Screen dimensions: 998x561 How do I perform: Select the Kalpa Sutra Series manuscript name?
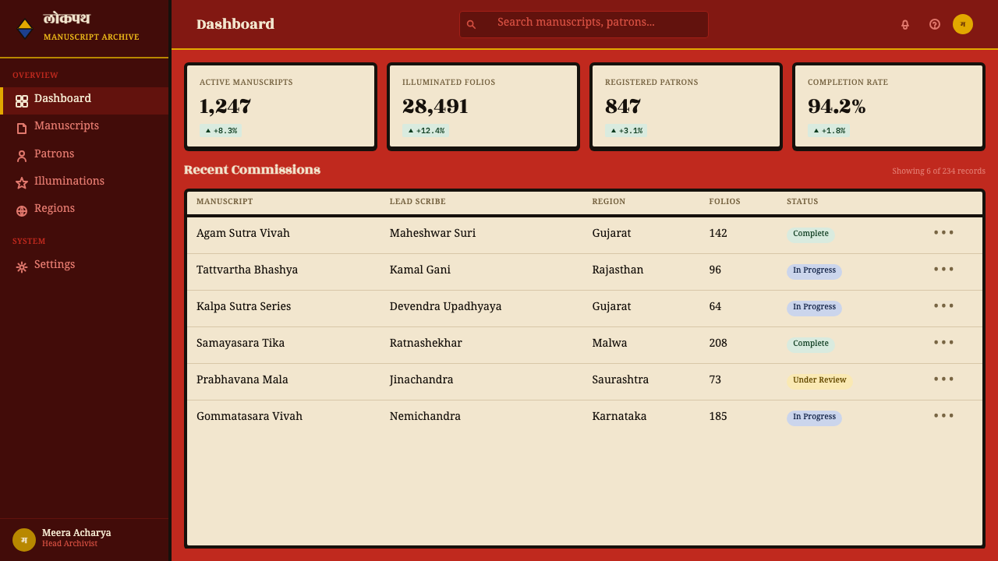pyautogui.click(x=244, y=306)
